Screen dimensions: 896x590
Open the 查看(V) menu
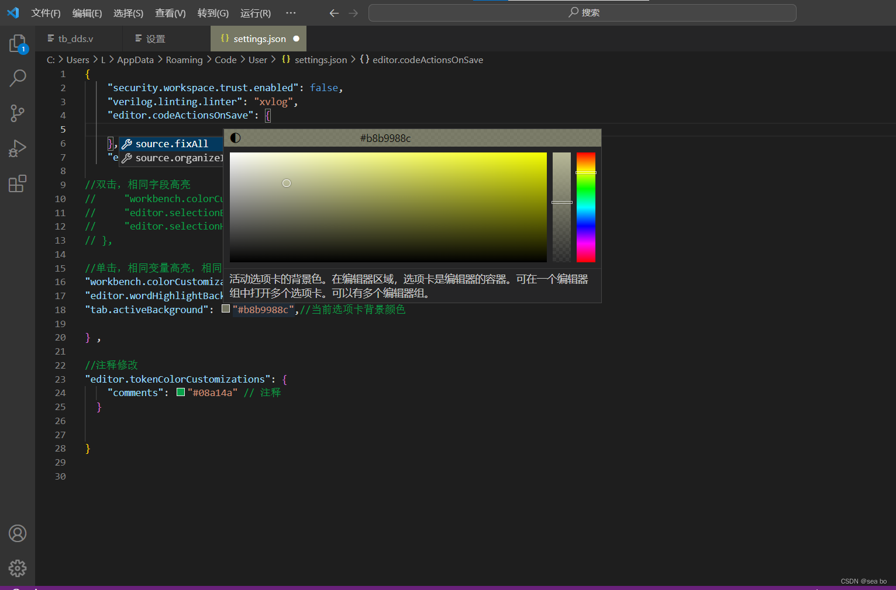pos(170,13)
